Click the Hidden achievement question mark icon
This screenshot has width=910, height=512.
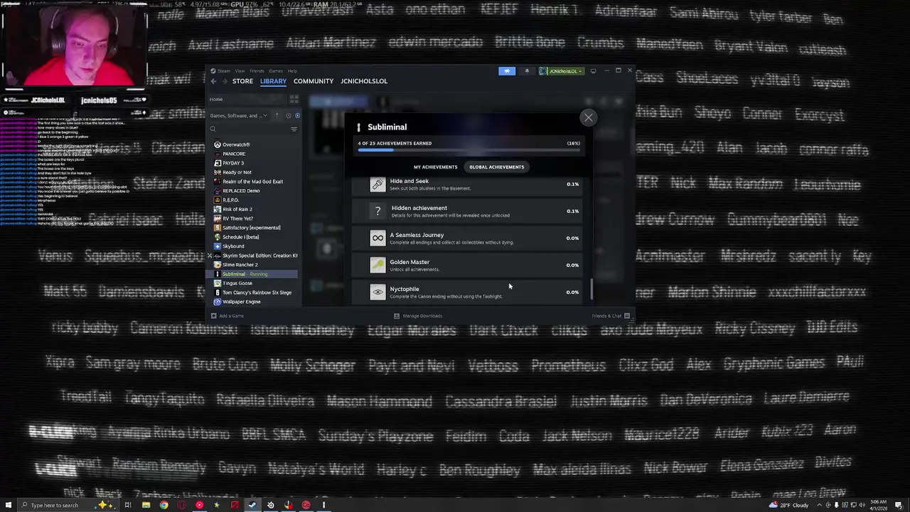point(378,211)
